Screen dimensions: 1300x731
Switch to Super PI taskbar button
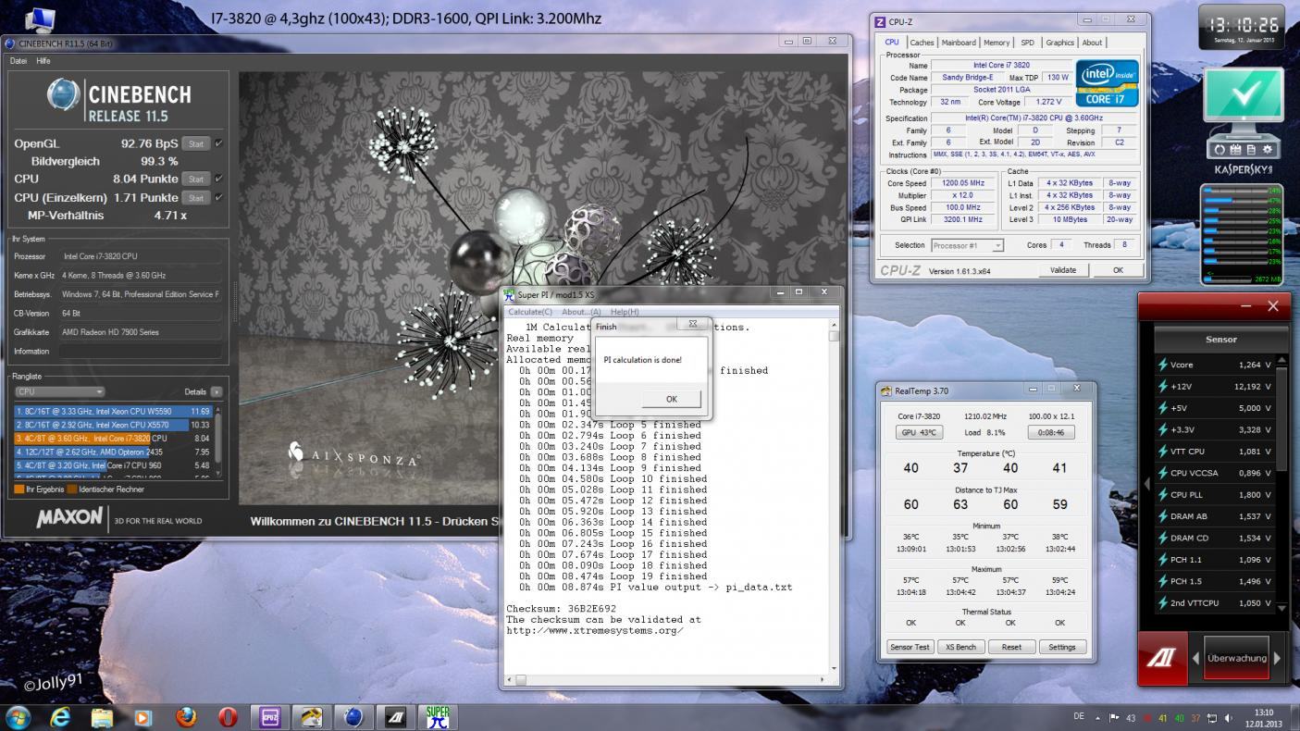(x=438, y=717)
